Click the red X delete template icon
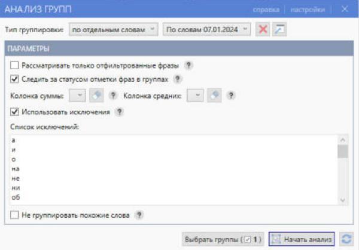Viewport: 359px width, 250px height. pyautogui.click(x=263, y=29)
